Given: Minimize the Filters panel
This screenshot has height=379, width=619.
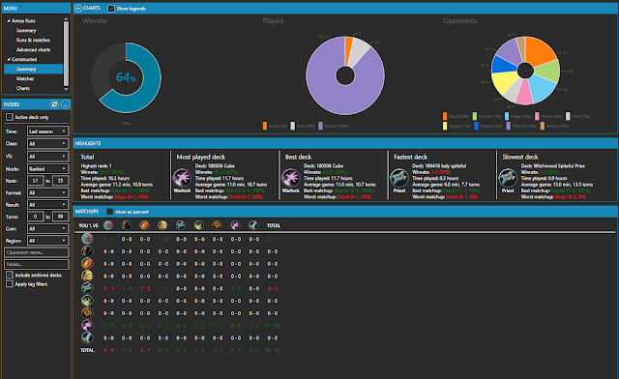Looking at the screenshot, I should (x=65, y=104).
